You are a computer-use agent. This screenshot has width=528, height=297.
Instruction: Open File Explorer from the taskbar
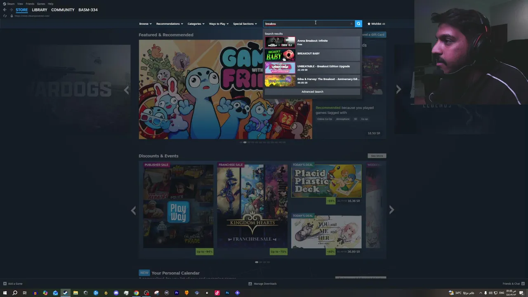coord(75,293)
